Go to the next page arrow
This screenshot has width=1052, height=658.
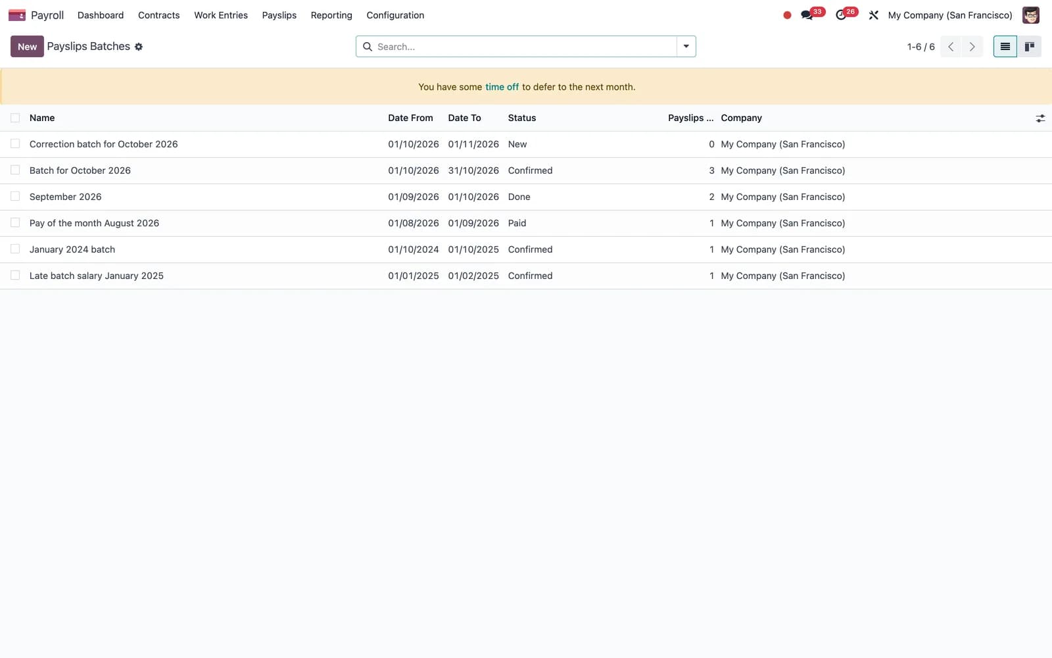(972, 47)
